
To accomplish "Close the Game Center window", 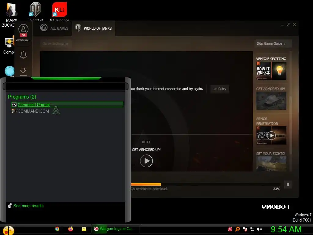I will (x=294, y=24).
